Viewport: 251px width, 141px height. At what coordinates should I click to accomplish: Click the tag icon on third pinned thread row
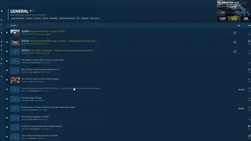click(235, 52)
